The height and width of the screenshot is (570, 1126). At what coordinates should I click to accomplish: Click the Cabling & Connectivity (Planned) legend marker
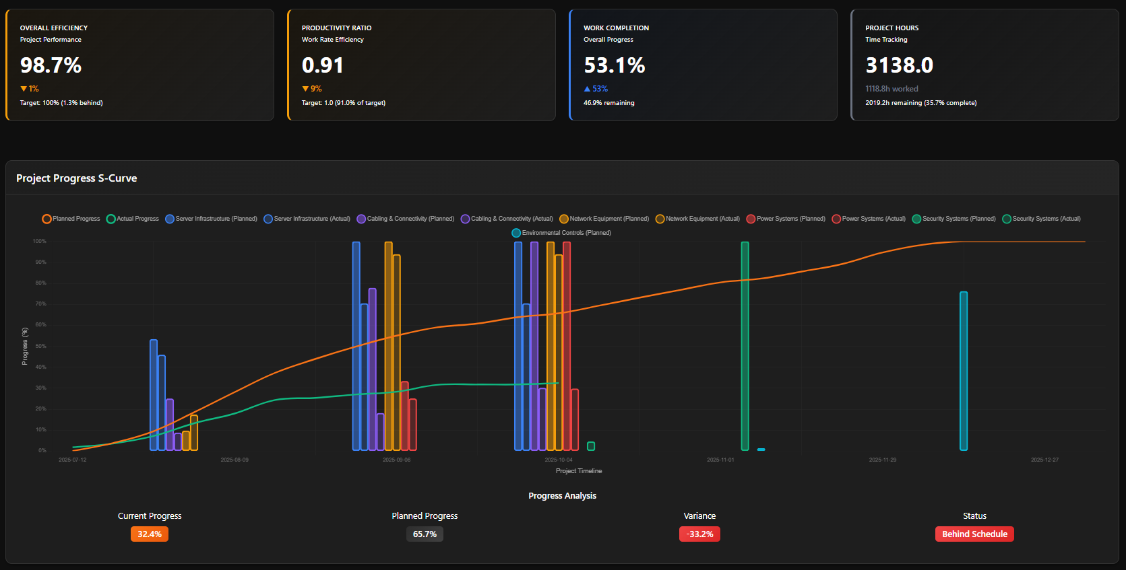pyautogui.click(x=361, y=219)
